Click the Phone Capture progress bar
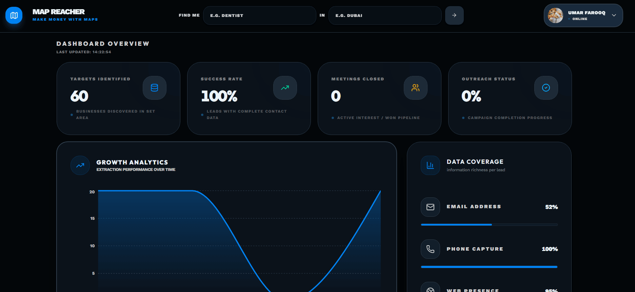This screenshot has width=635, height=292. [x=489, y=267]
